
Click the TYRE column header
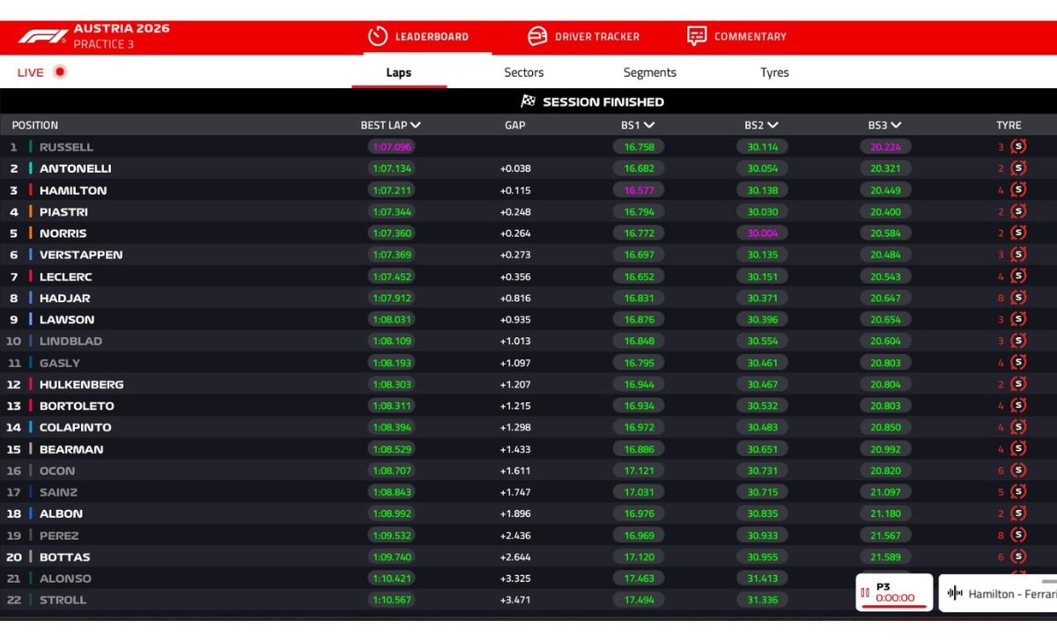(x=1009, y=125)
